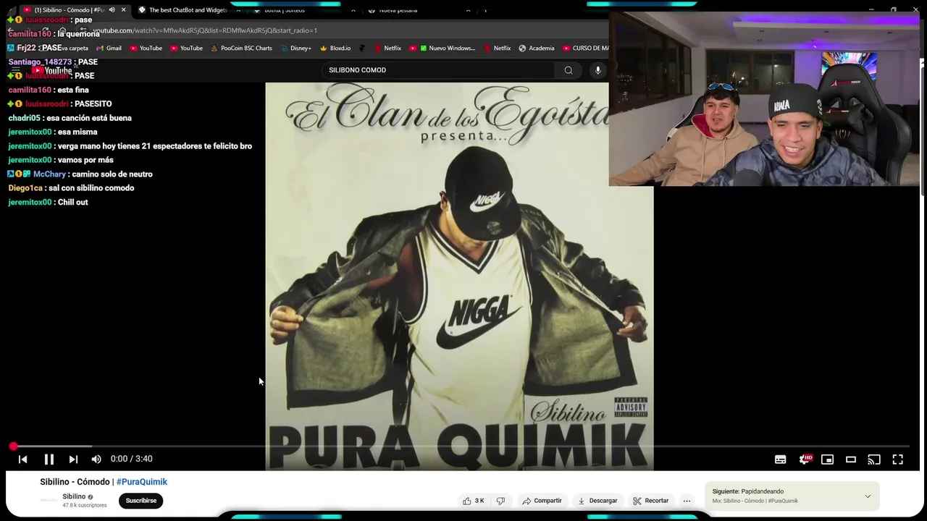Open the CURSO DE MA bookmark

pyautogui.click(x=585, y=48)
